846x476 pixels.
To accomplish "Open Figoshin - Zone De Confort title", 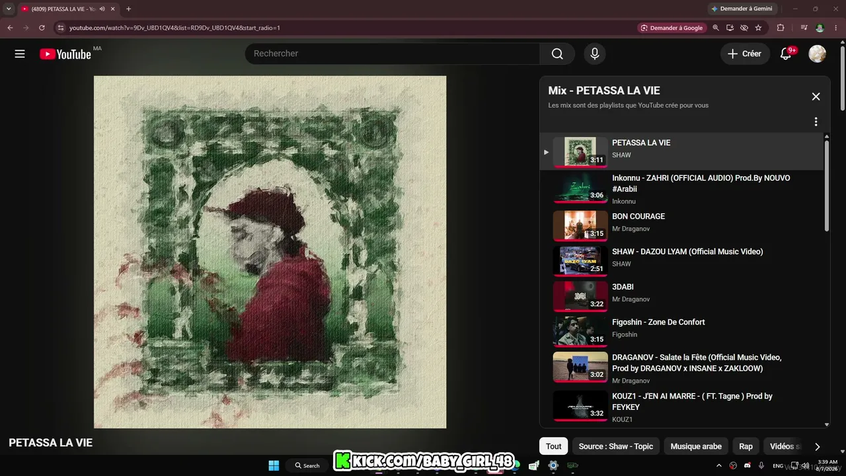I will (658, 322).
